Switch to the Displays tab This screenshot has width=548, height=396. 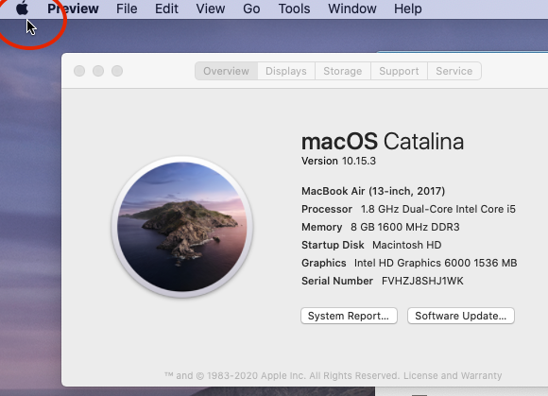point(286,71)
